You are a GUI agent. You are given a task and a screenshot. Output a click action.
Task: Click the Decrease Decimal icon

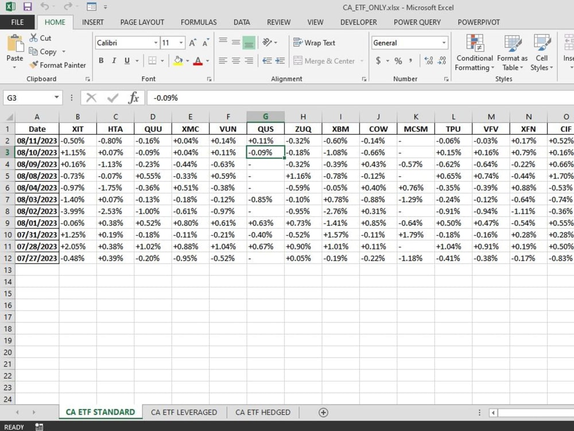(x=442, y=60)
